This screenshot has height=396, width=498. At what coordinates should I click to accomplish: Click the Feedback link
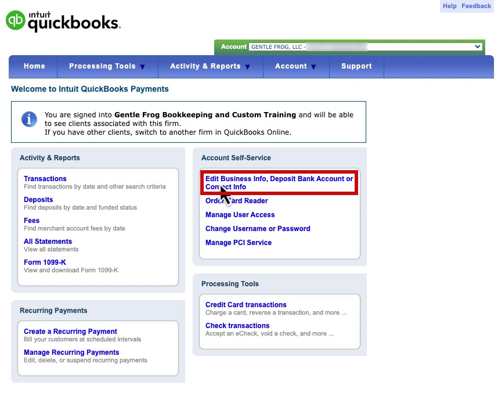[476, 6]
